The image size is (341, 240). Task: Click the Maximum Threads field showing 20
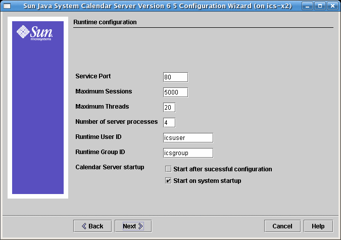pos(169,108)
